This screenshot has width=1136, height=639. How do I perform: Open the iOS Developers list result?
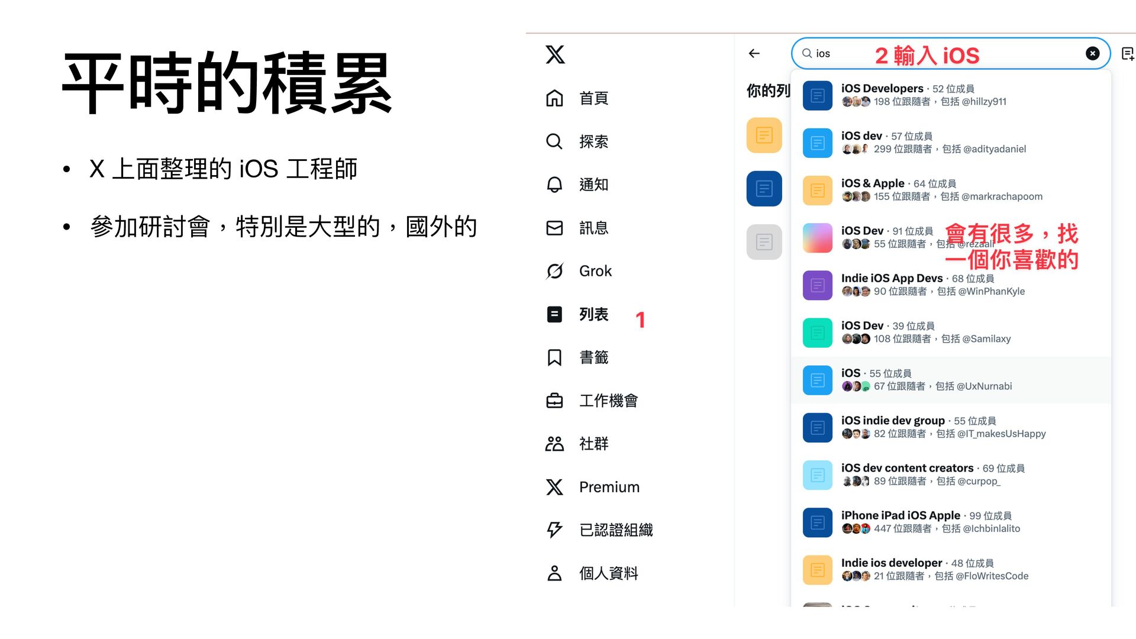951,96
